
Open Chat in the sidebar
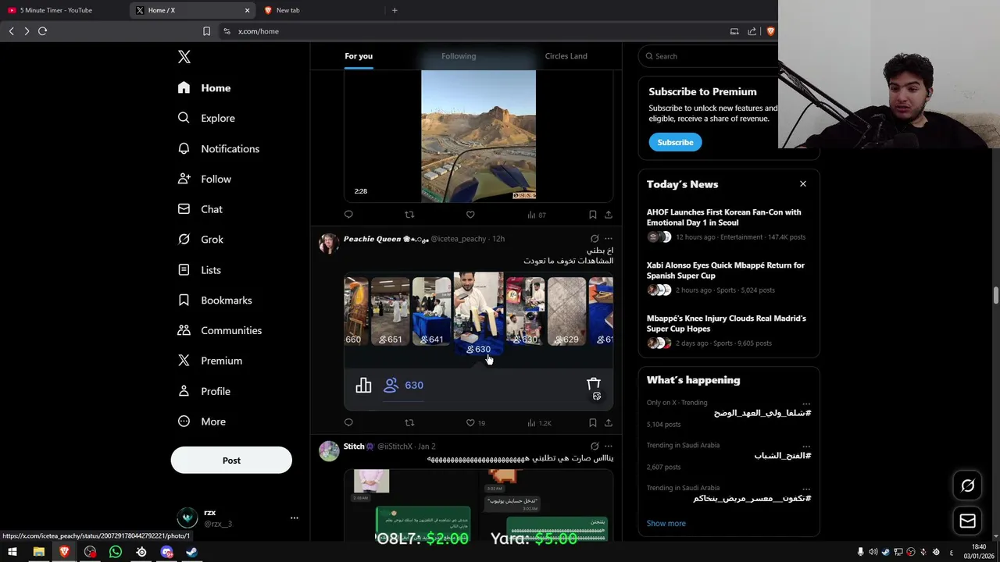click(201, 209)
